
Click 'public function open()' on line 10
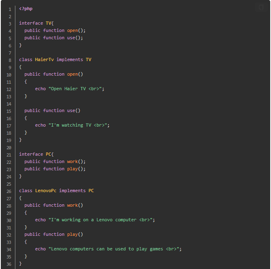53,74
